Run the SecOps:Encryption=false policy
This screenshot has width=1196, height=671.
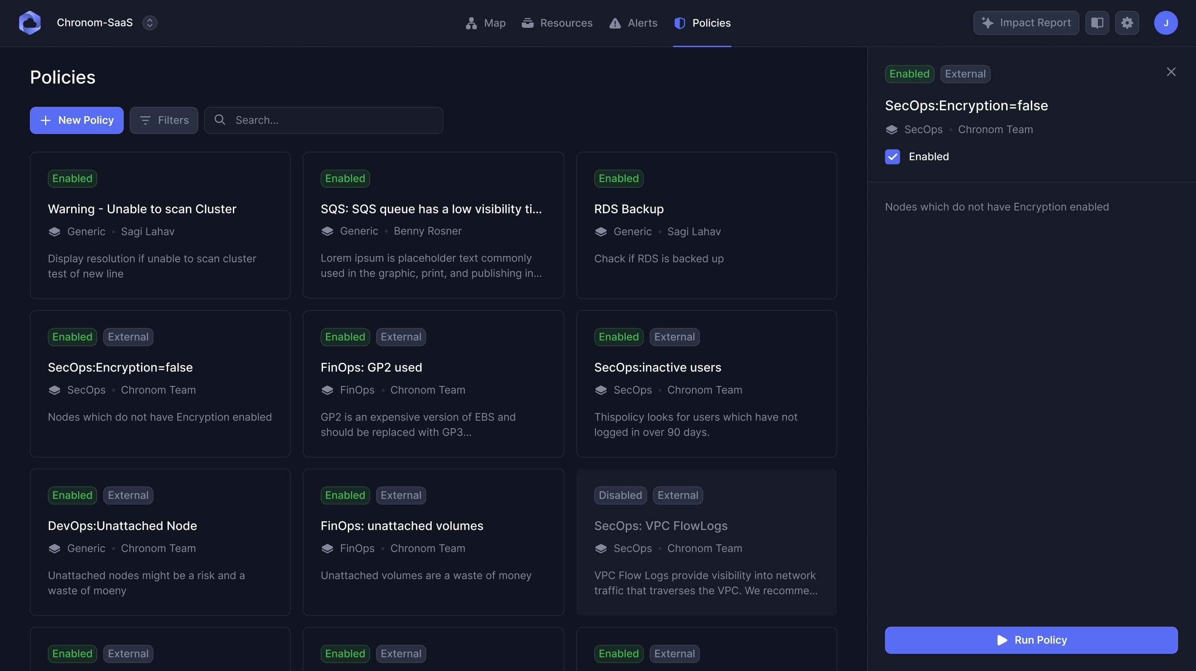click(x=1031, y=640)
